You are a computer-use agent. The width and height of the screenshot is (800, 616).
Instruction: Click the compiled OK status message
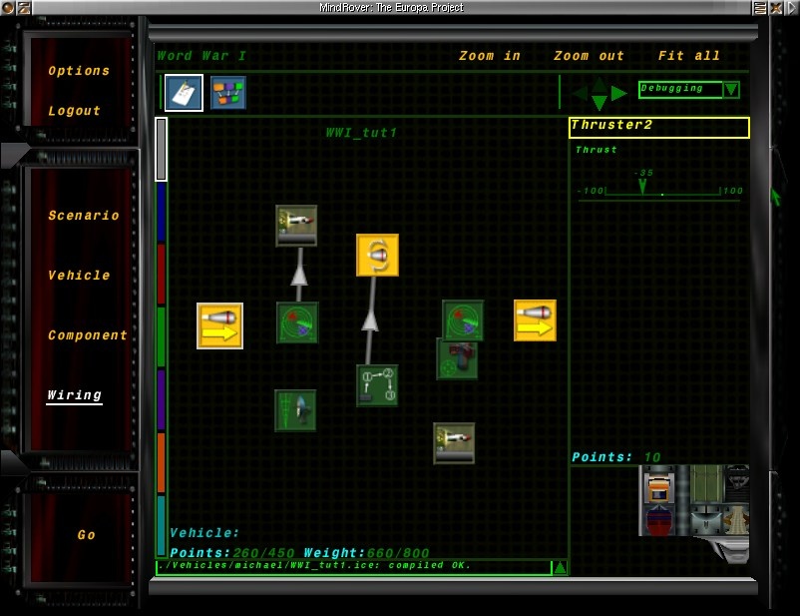pyautogui.click(x=314, y=565)
